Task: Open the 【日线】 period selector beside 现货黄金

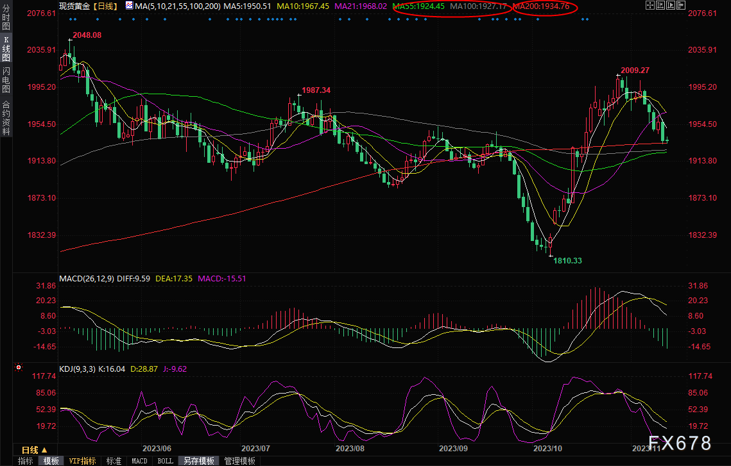Action: click(x=105, y=6)
